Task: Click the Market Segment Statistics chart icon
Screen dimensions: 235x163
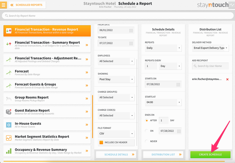Action: [x=9, y=138]
